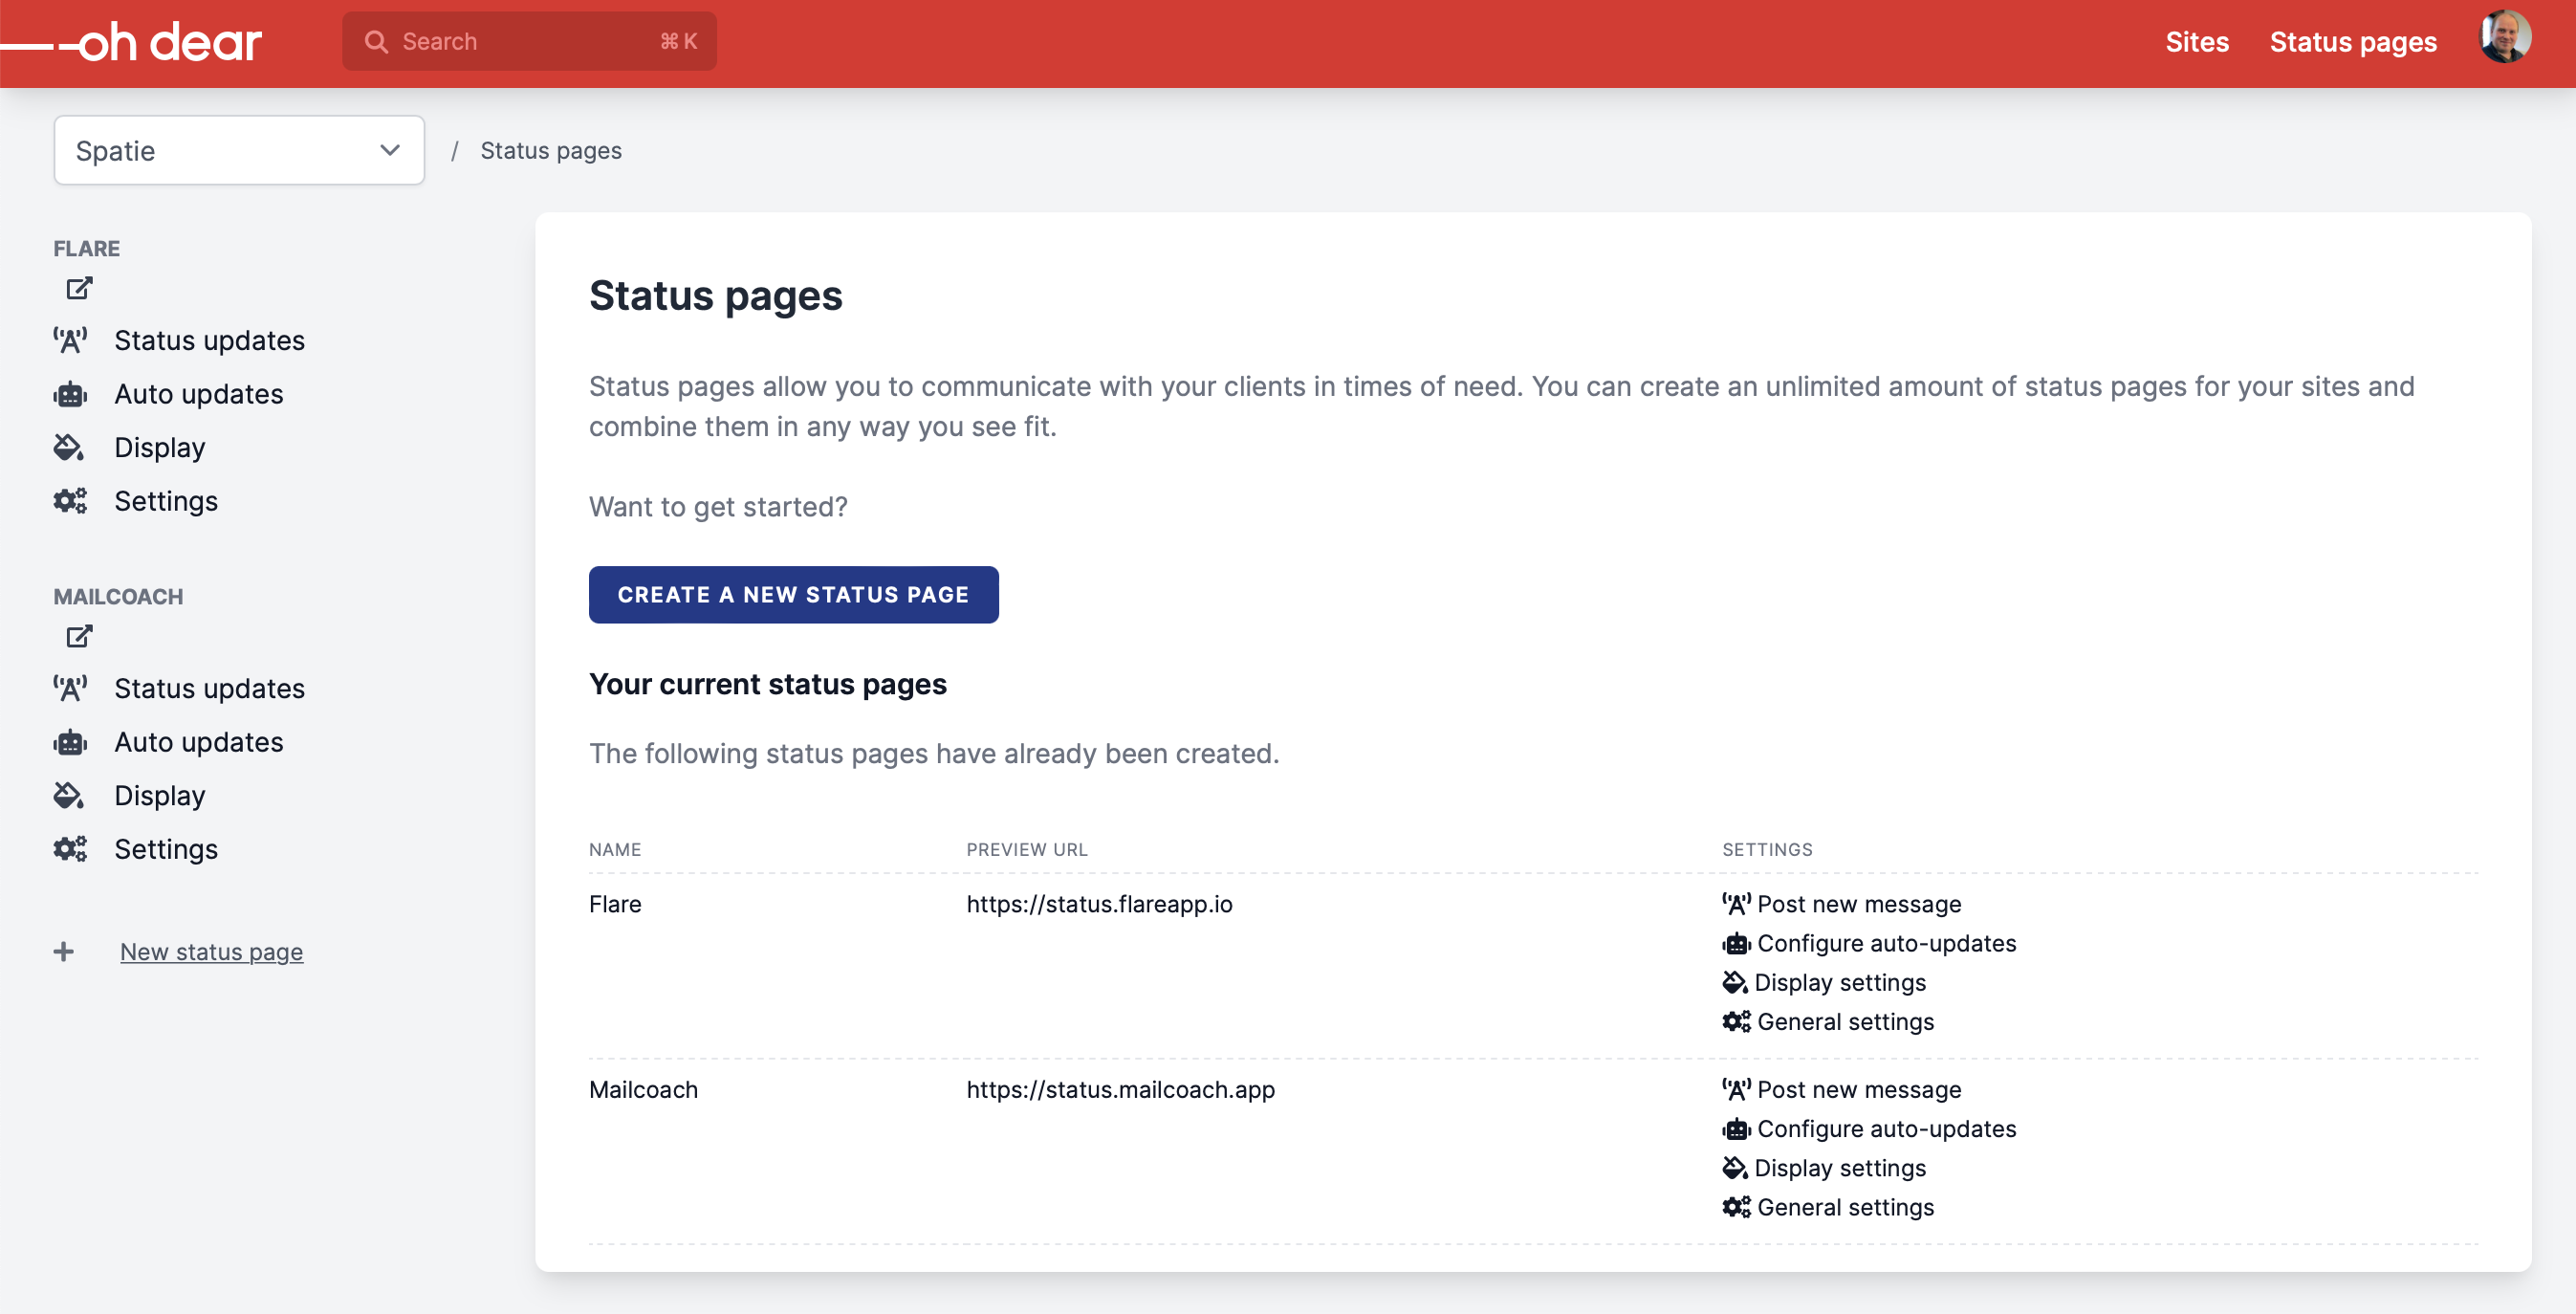
Task: Click broadcast icon in Flare table row
Action: (1736, 904)
